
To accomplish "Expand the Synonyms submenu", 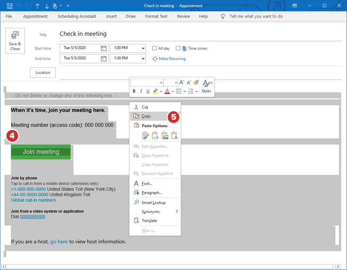I will point(177,212).
